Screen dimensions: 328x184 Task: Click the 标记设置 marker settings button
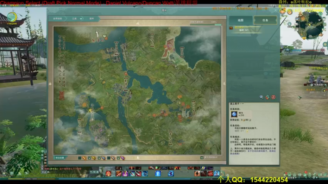click(x=59, y=158)
